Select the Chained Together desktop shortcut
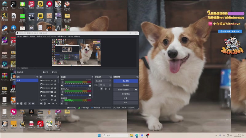 coord(67,6)
